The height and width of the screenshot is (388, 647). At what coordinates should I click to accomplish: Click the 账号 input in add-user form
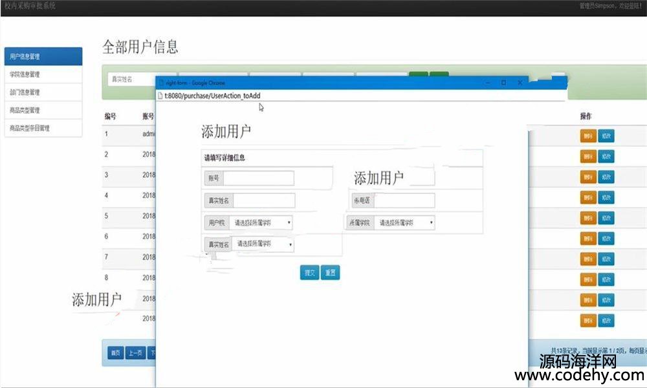click(x=259, y=178)
